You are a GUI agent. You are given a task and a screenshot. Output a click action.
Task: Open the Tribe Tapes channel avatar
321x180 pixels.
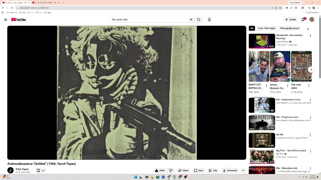click(x=11, y=170)
